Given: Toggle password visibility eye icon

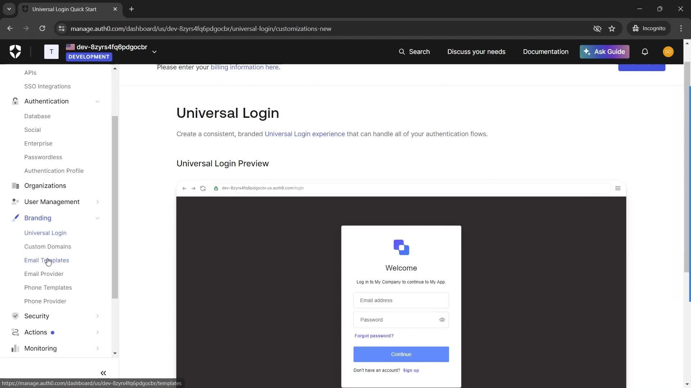Looking at the screenshot, I should pos(442,320).
